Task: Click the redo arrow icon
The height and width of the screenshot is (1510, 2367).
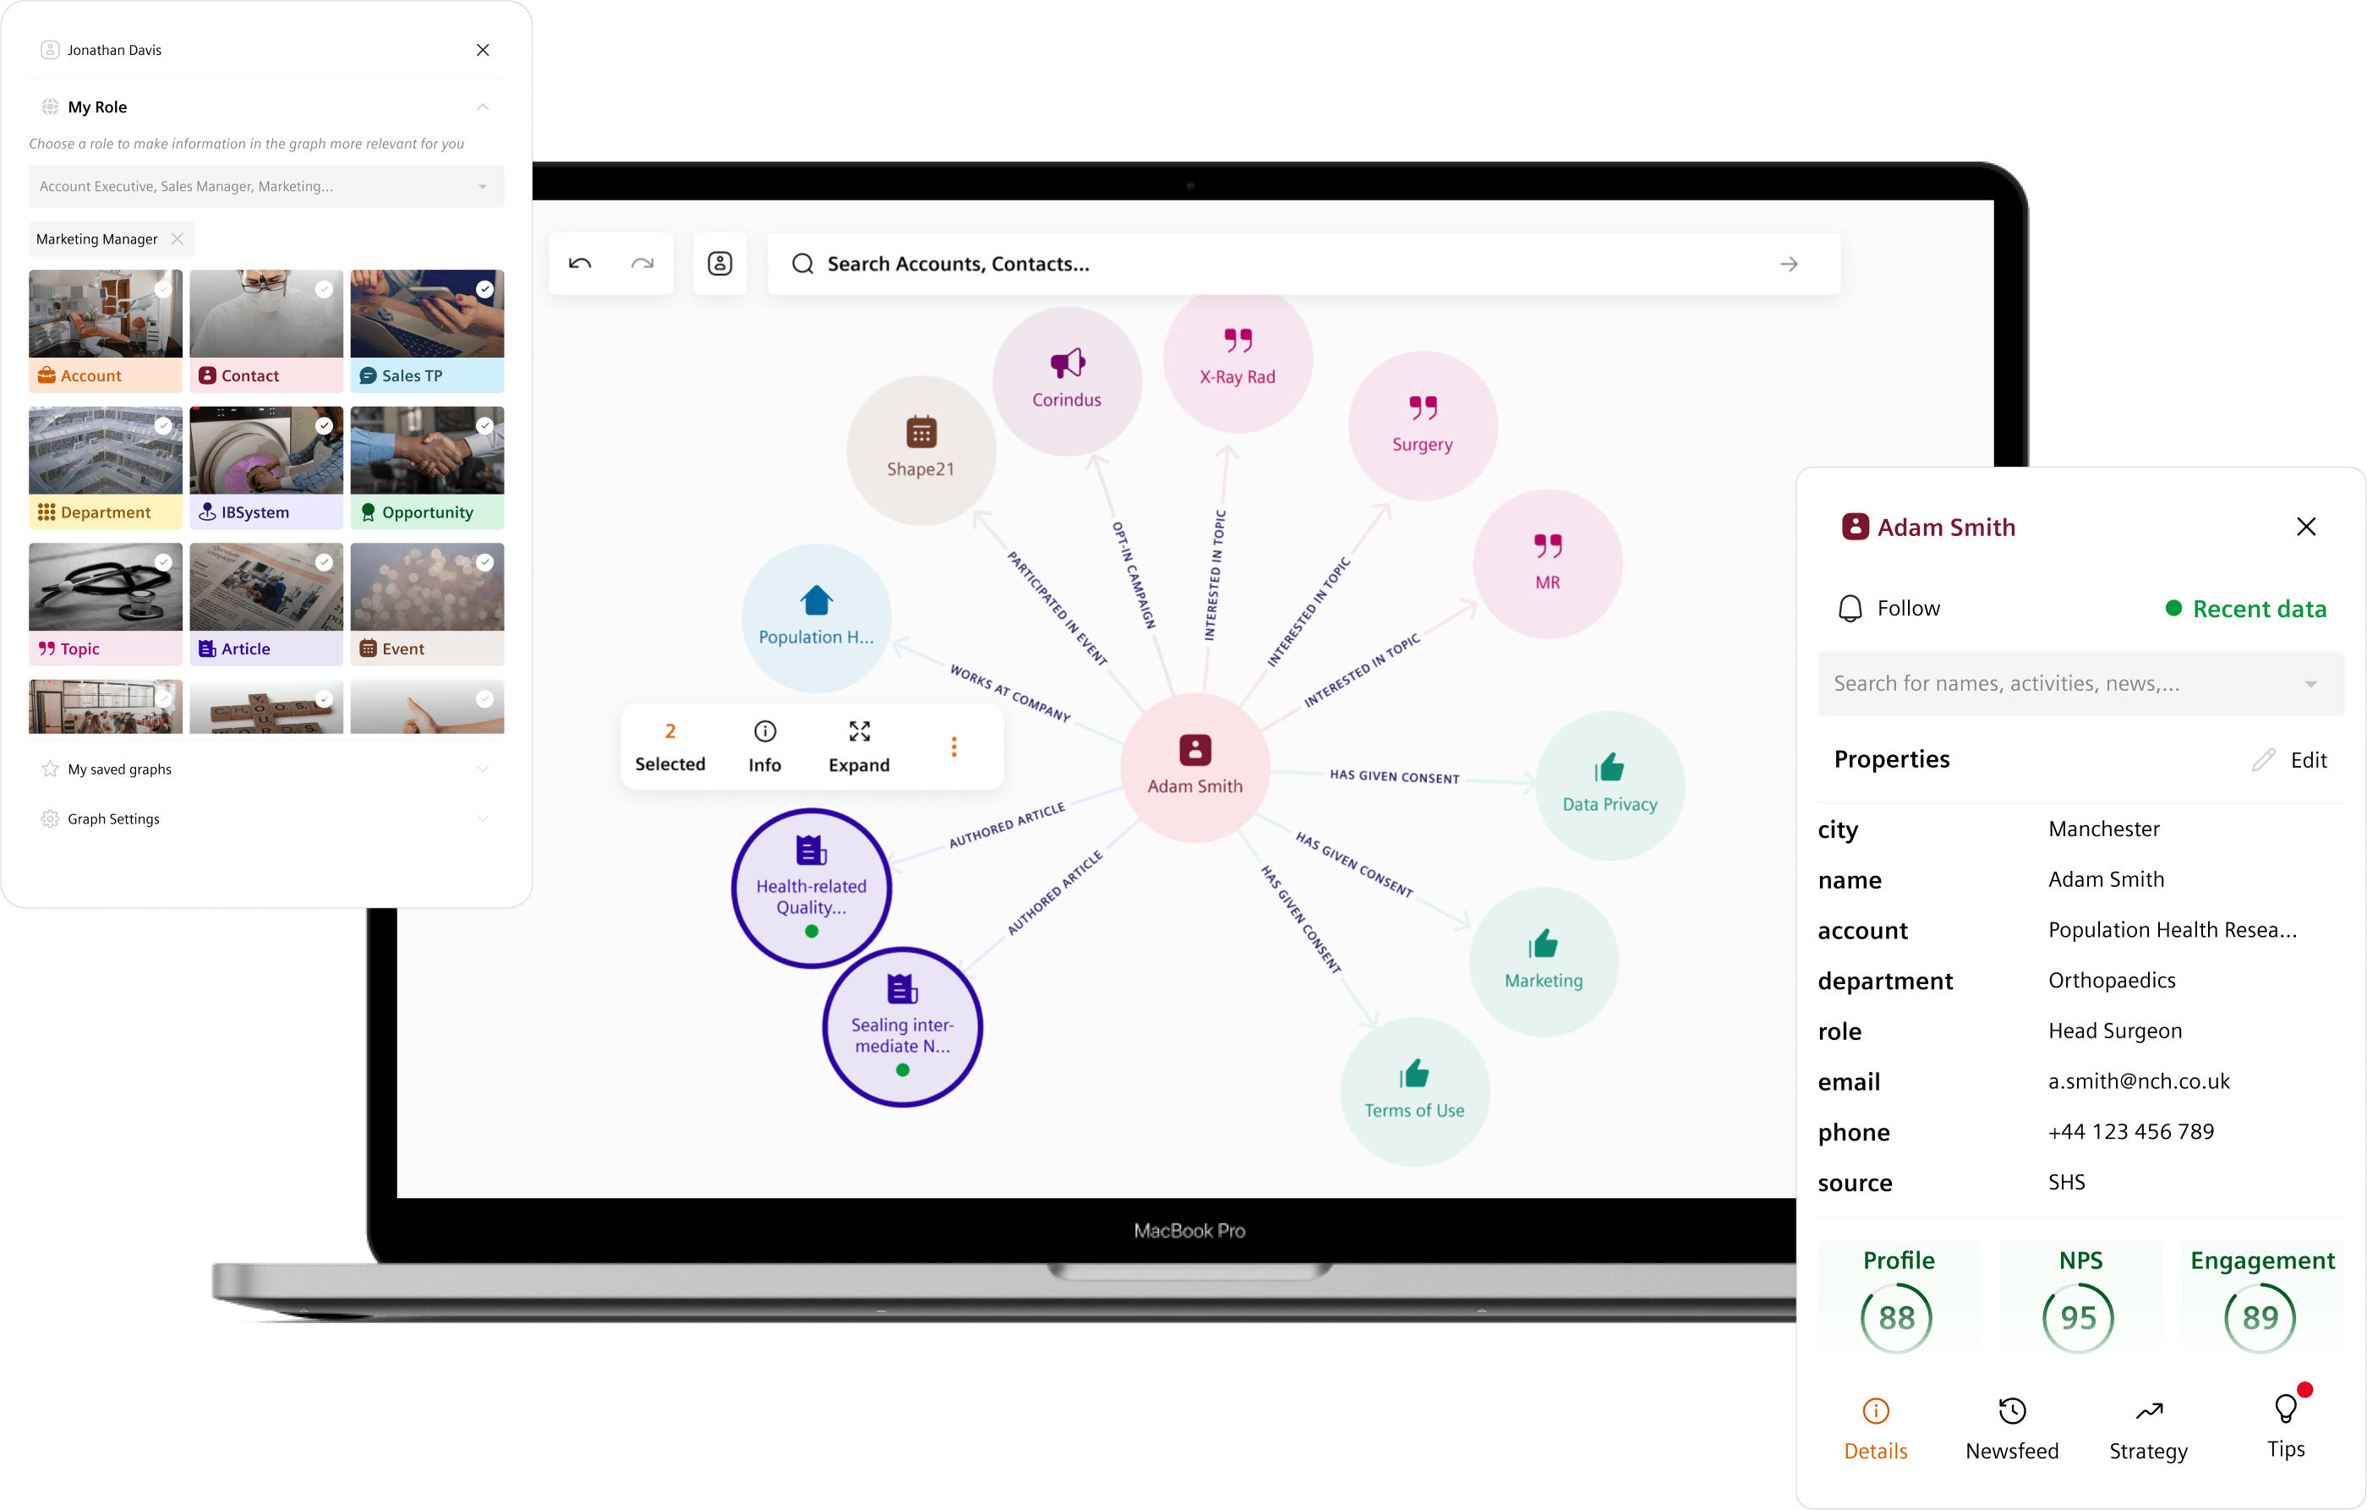Action: (642, 264)
